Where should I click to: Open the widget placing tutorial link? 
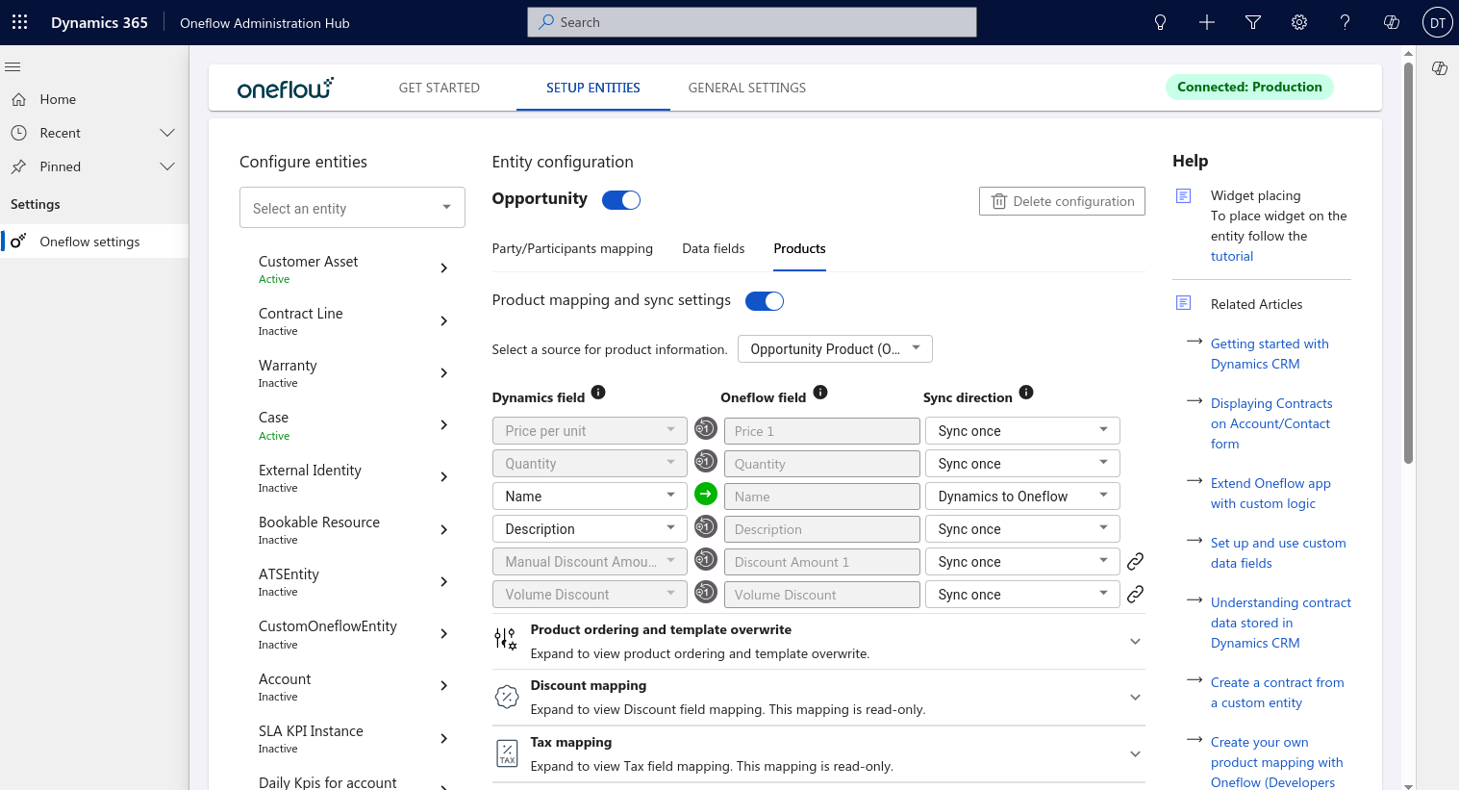[x=1232, y=256]
